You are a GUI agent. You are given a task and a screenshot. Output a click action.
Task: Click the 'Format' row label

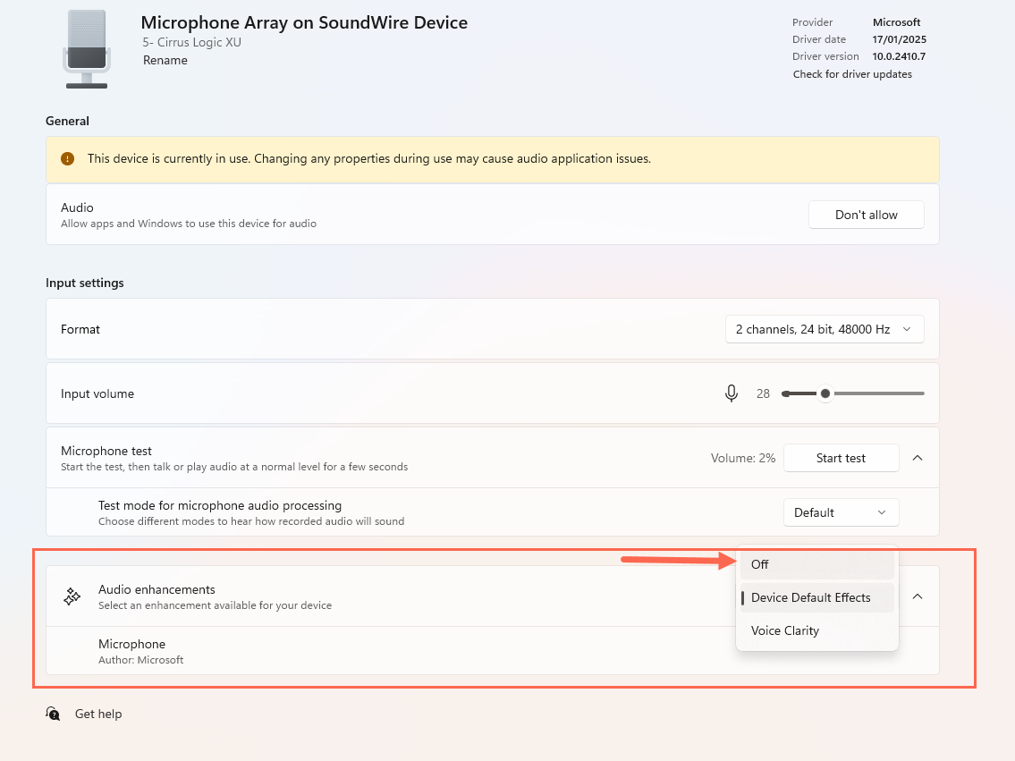pyautogui.click(x=80, y=329)
